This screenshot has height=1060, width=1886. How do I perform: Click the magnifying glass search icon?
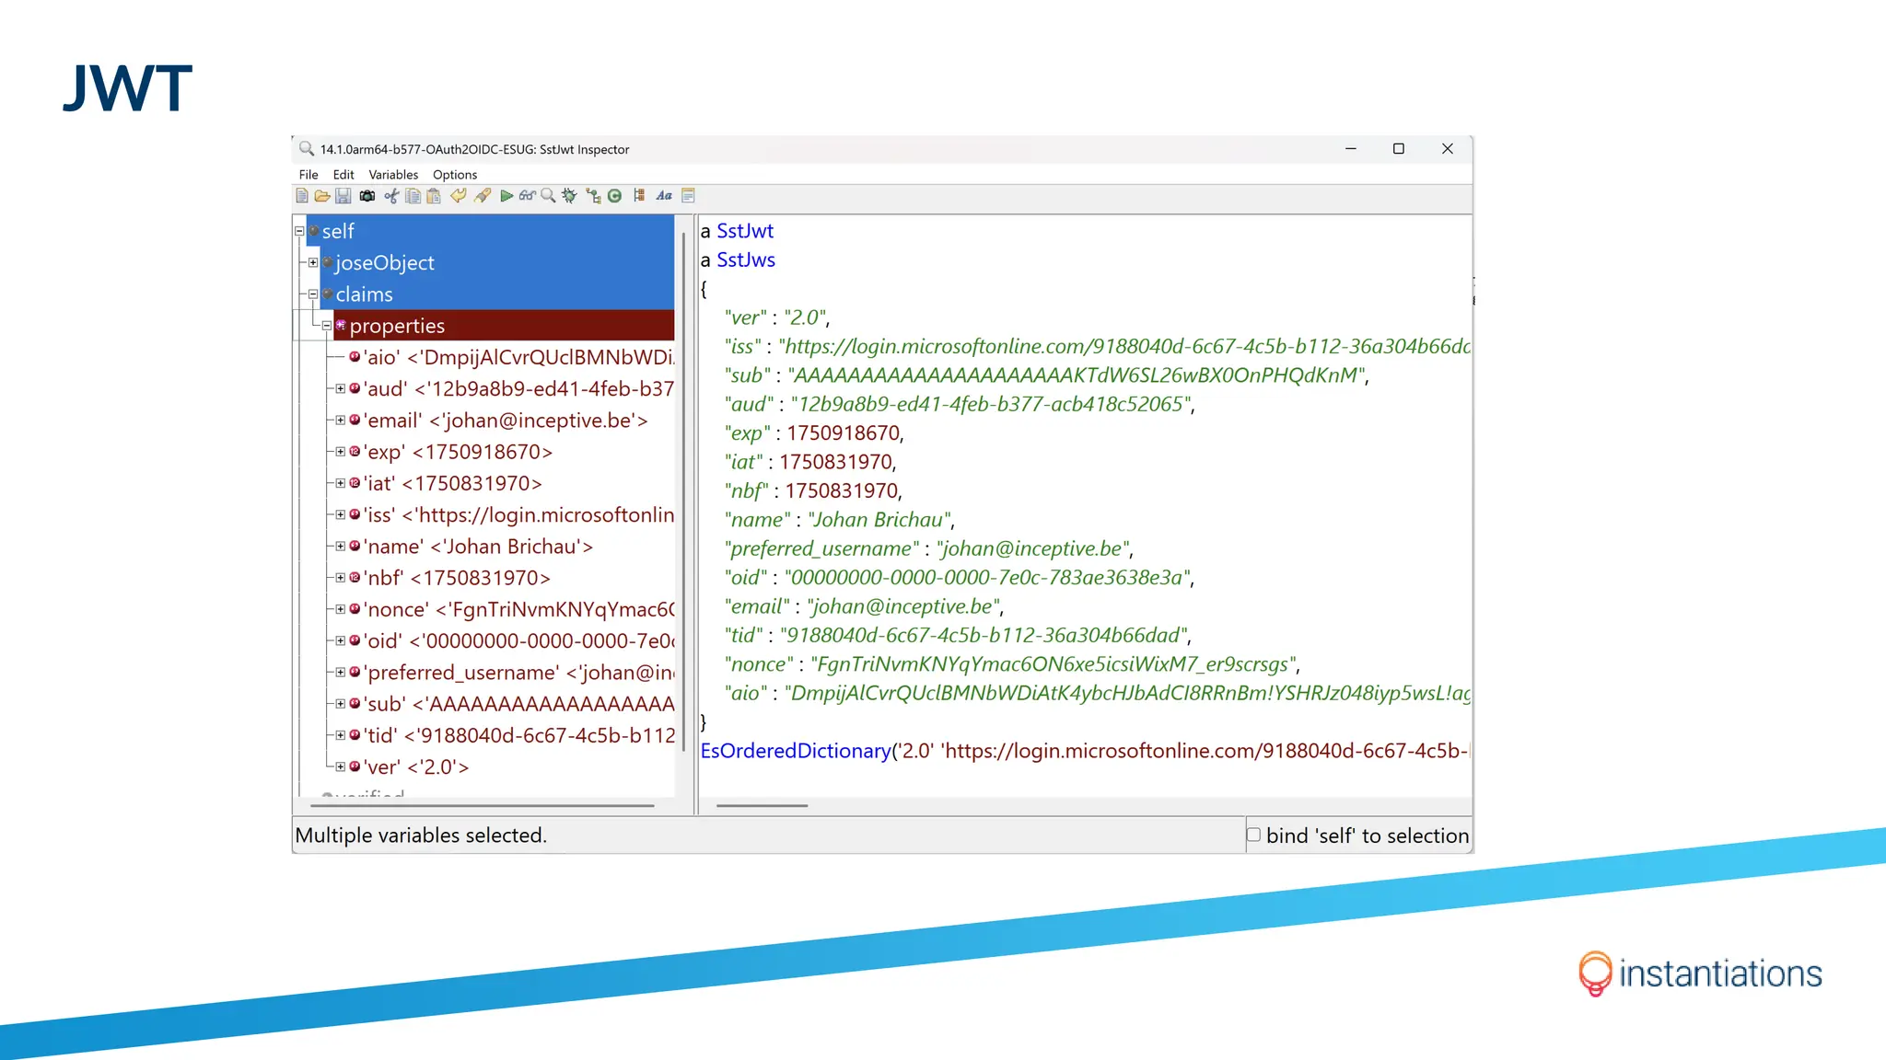point(548,196)
